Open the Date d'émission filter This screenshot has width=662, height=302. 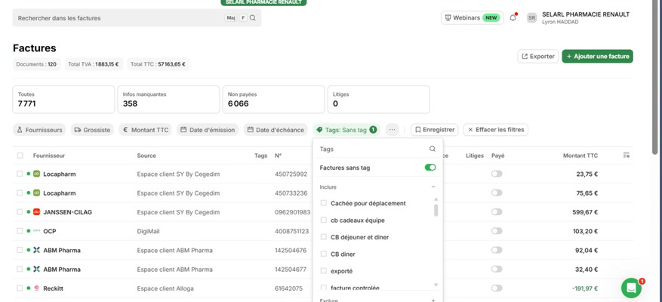tap(208, 130)
